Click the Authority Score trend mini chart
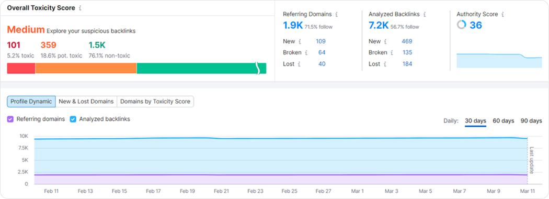The height and width of the screenshot is (199, 549). pyautogui.click(x=499, y=60)
